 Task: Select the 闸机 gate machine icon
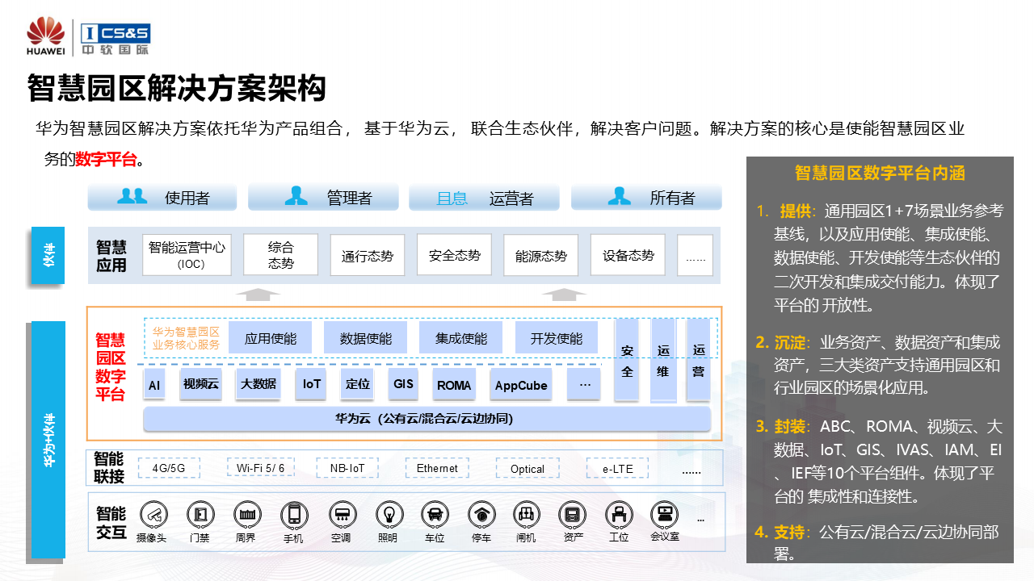[x=526, y=513]
